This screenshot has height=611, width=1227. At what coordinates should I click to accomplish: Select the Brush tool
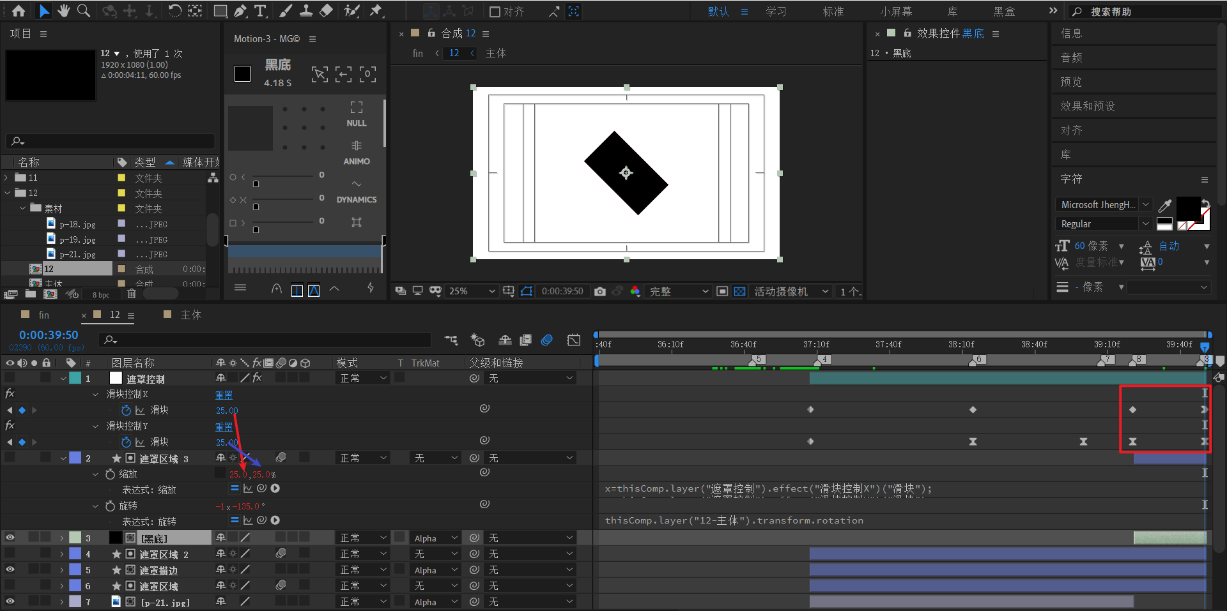286,11
